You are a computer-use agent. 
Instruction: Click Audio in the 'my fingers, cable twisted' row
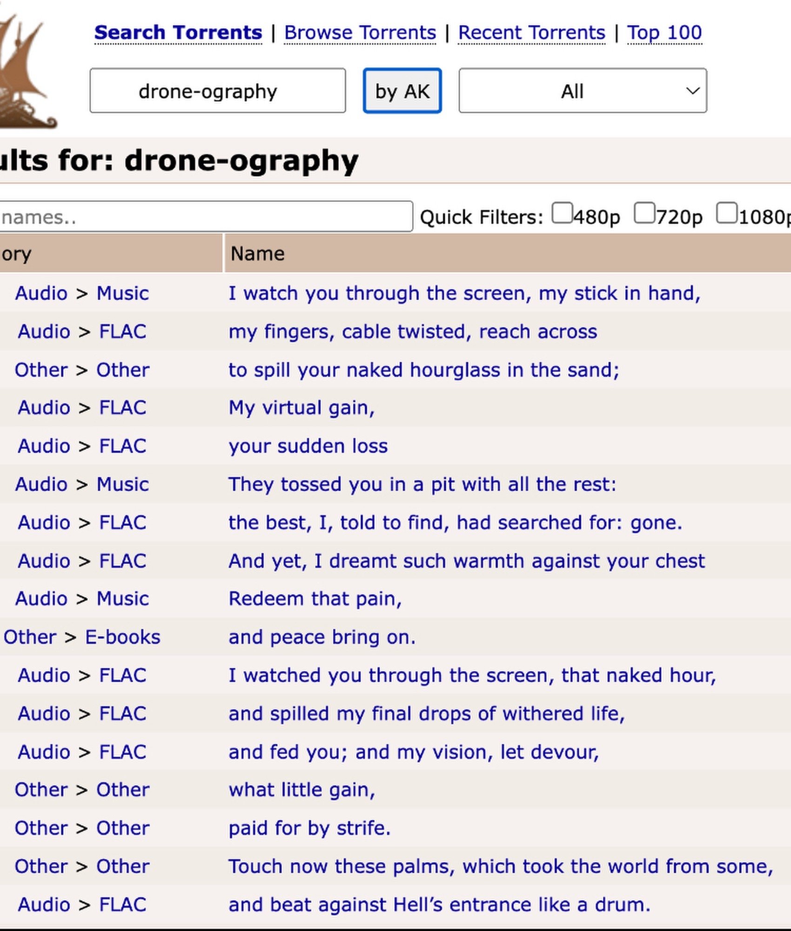[x=44, y=331]
